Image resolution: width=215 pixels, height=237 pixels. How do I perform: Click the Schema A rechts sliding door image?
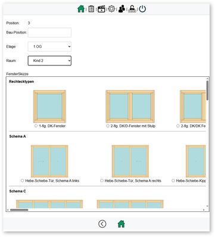[x=130, y=161]
